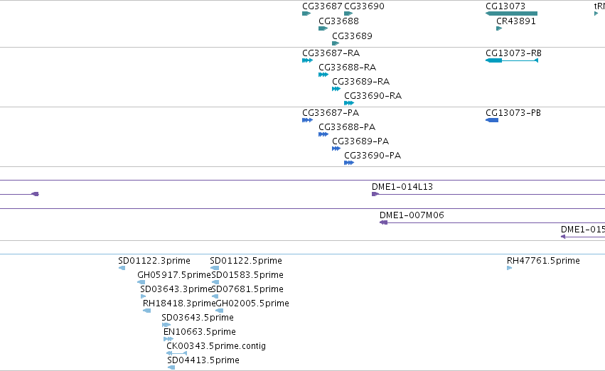The image size is (605, 371).
Task: Select the CG13073-RB transcript feature
Action: click(x=512, y=60)
